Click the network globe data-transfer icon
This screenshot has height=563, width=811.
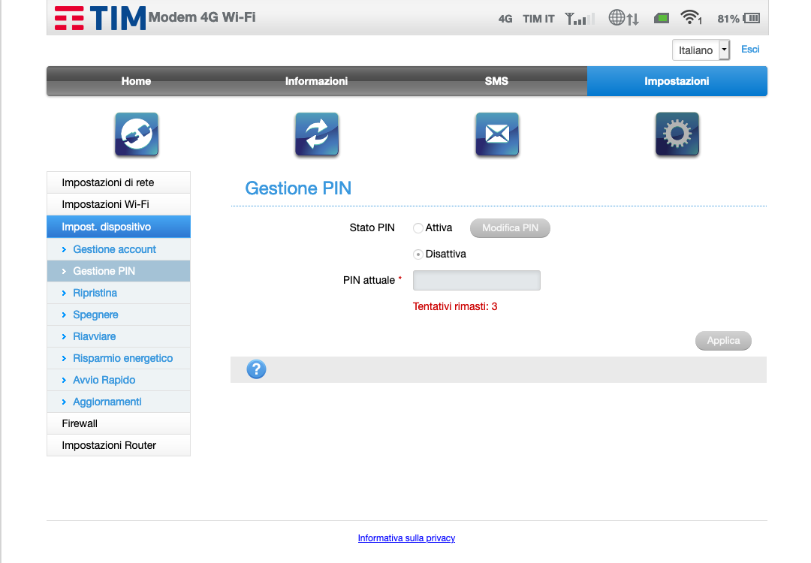pos(623,18)
